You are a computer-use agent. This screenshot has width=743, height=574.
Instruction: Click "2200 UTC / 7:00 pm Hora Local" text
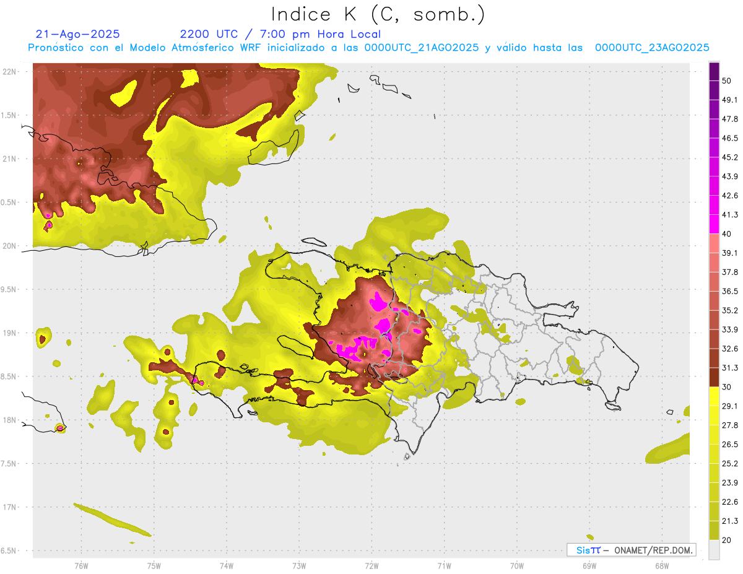[x=280, y=34]
